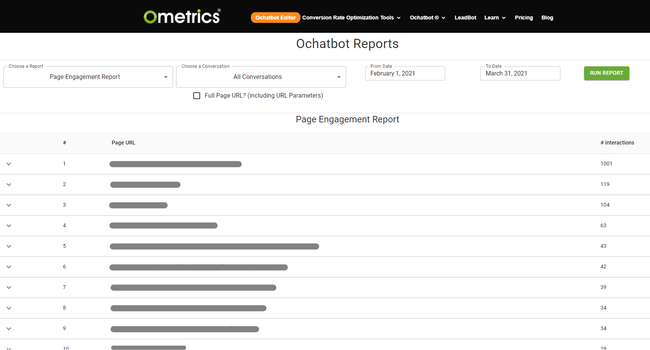This screenshot has width=650, height=350.
Task: Select the 42 interactions value
Action: tap(603, 267)
